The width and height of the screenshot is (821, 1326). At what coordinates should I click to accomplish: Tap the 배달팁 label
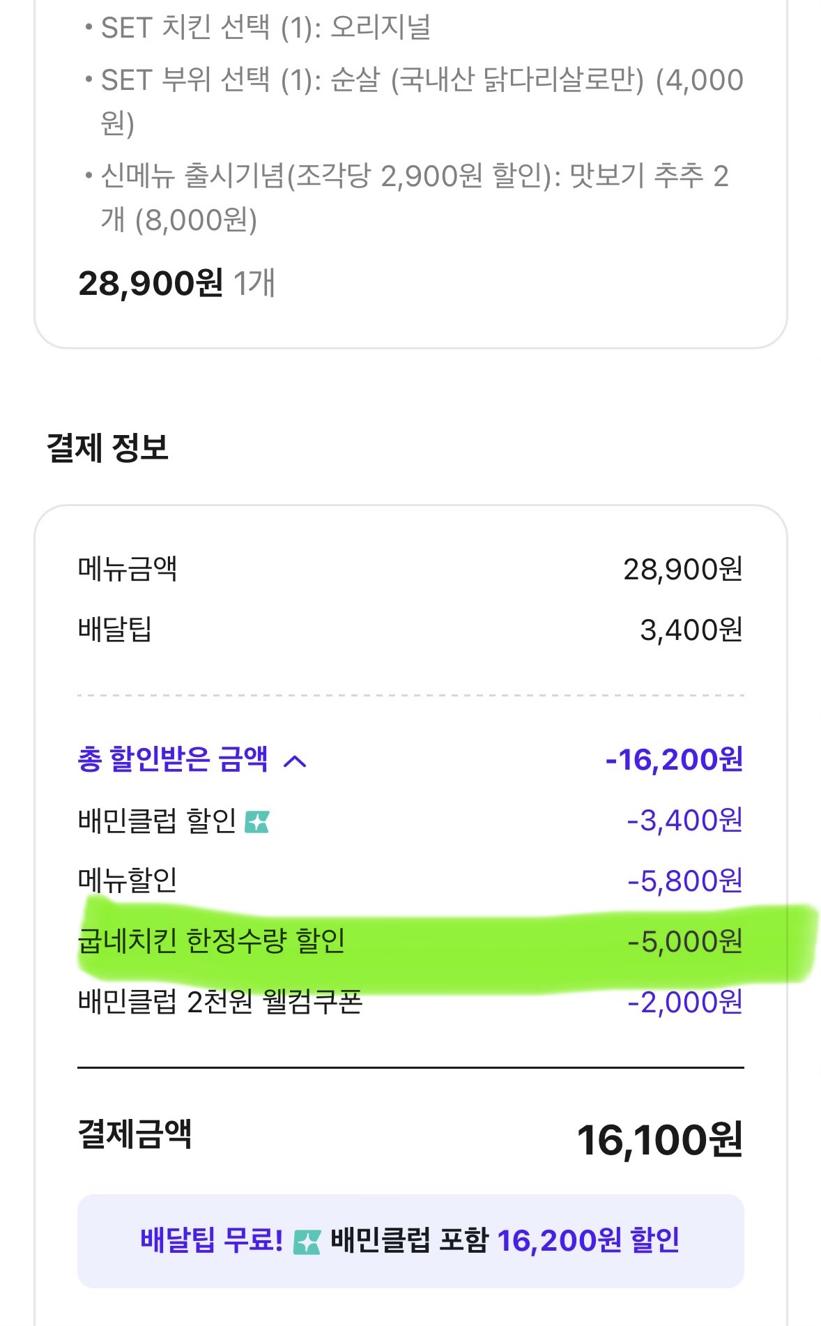coord(115,630)
